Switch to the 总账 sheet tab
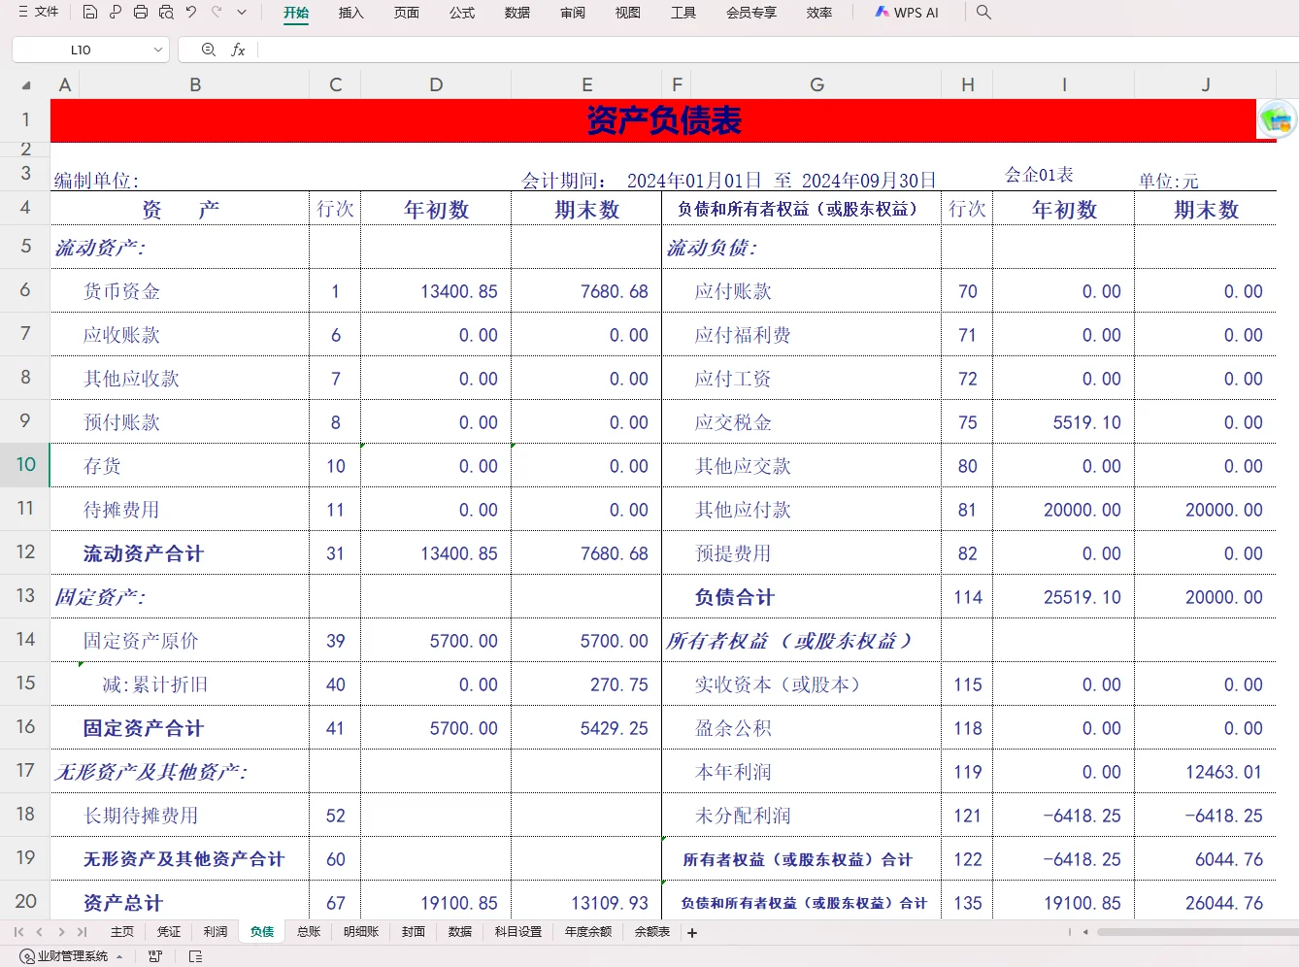Screen dimensions: 1299x967 tap(308, 932)
